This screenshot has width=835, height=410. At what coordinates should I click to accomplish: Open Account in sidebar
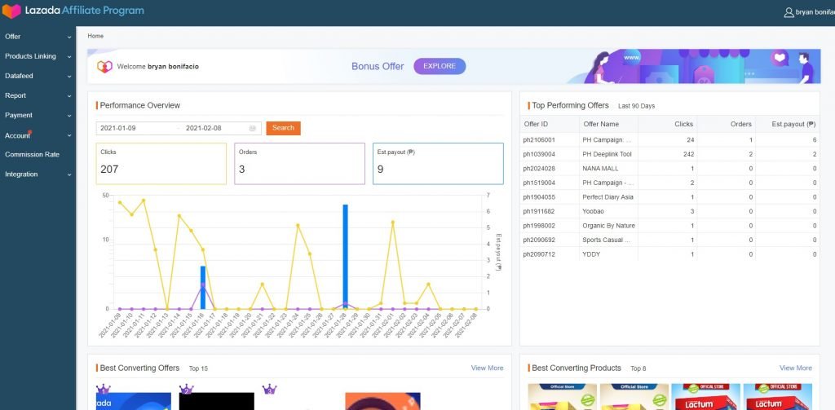18,136
